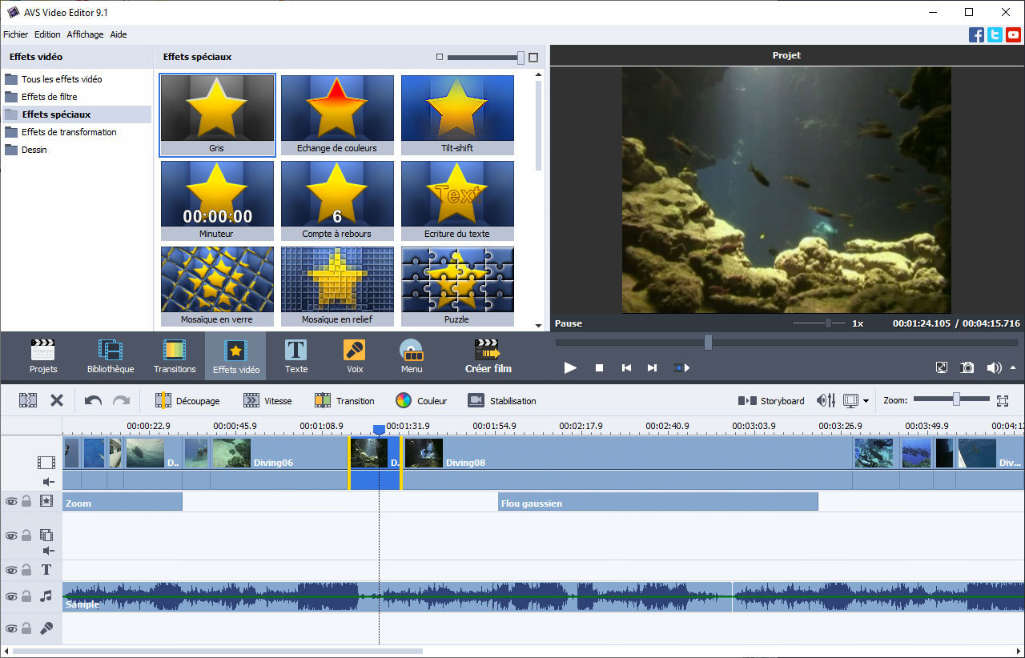
Task: Lock the music audio track
Action: click(x=26, y=596)
